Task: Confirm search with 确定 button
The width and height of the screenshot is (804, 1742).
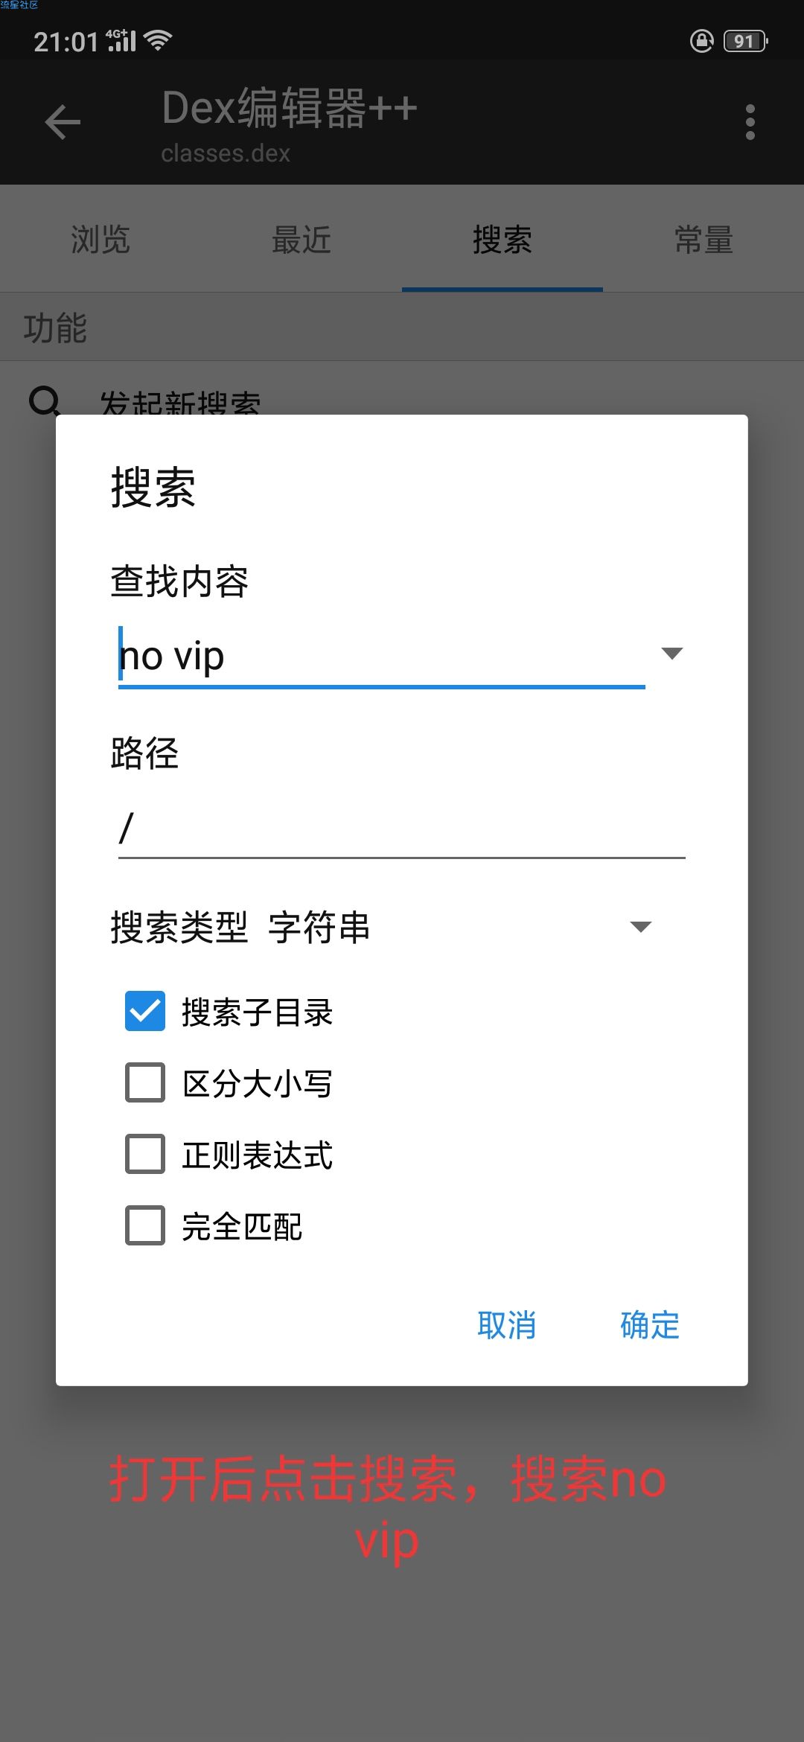Action: (x=650, y=1325)
